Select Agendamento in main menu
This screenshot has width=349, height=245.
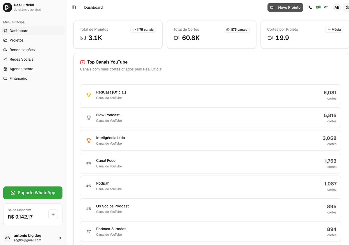(x=33, y=69)
